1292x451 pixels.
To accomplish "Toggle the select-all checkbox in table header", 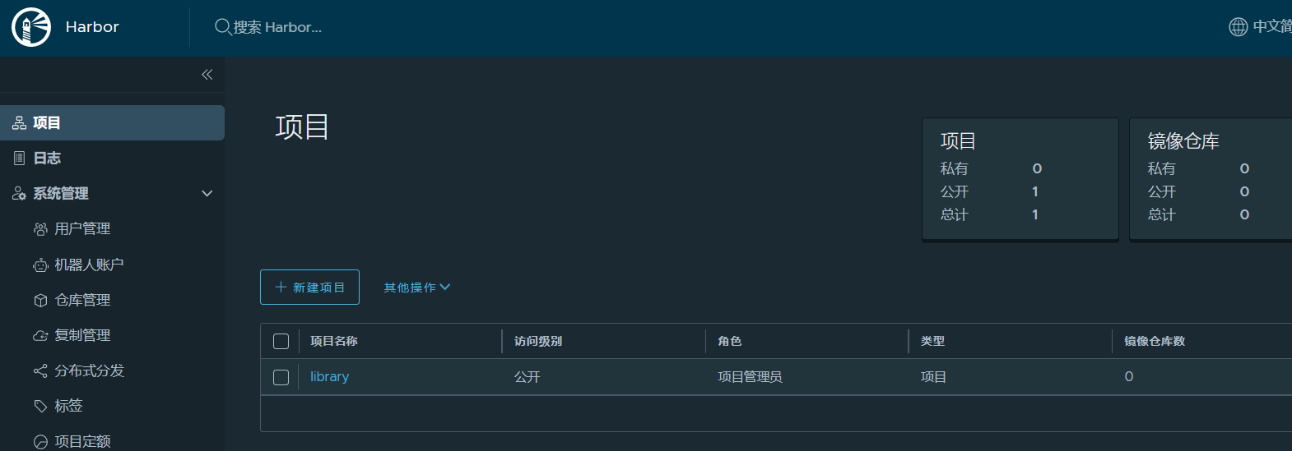I will coord(281,341).
